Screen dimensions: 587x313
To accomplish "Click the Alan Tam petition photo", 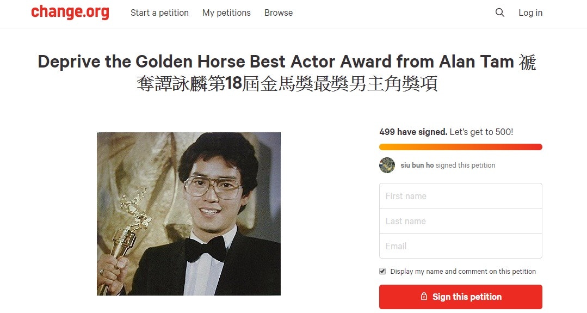I will 189,214.
